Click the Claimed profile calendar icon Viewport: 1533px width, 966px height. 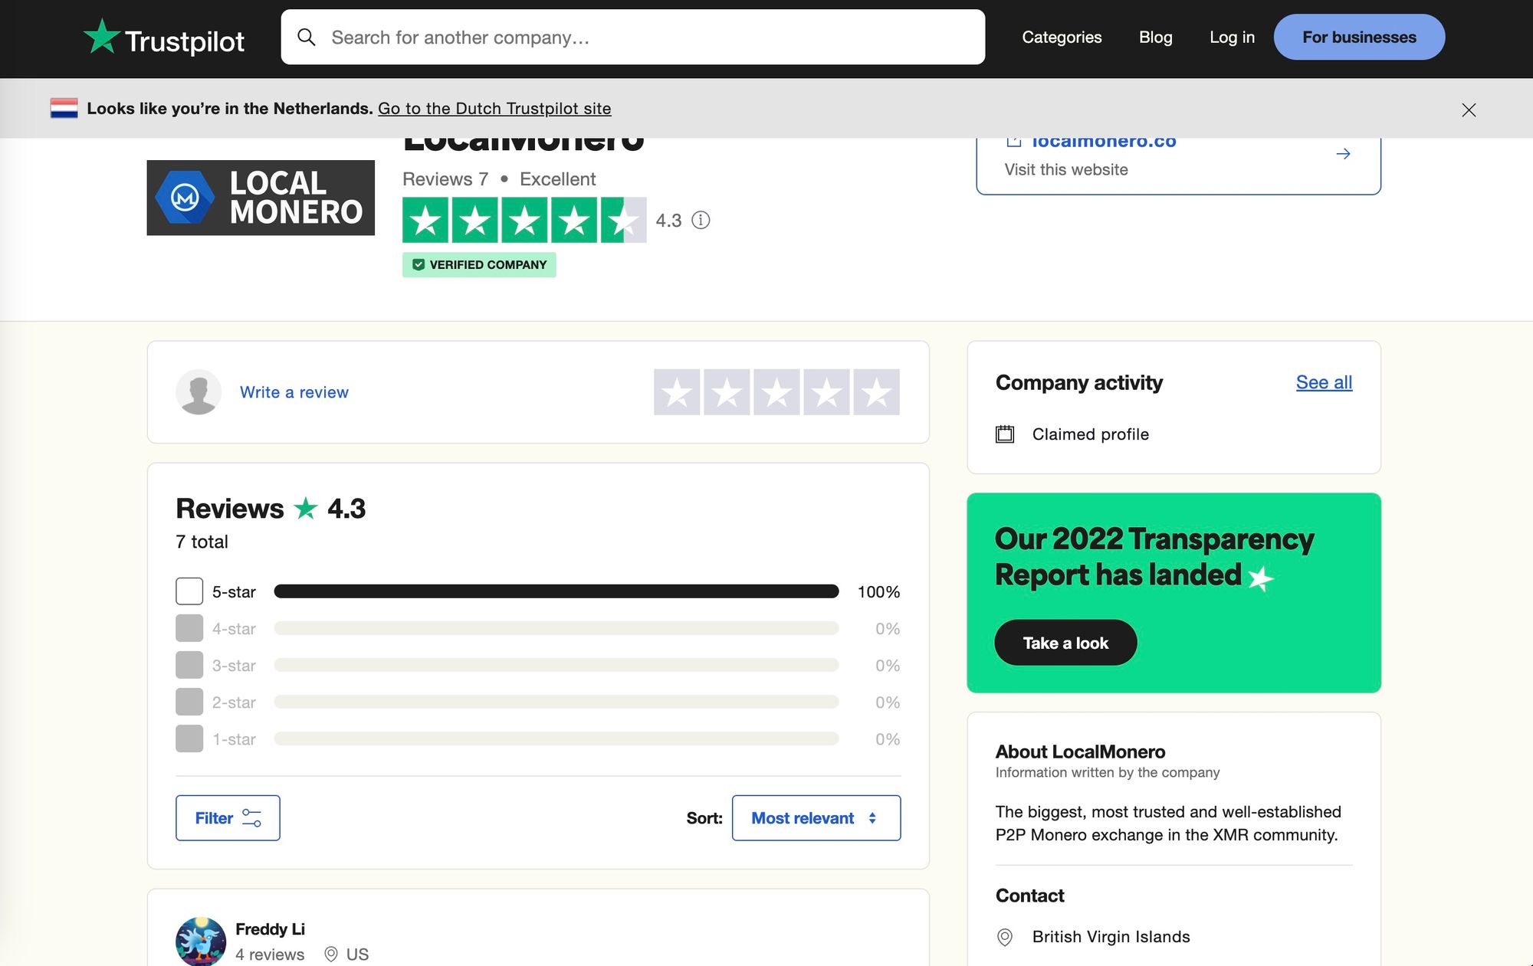coord(1005,434)
